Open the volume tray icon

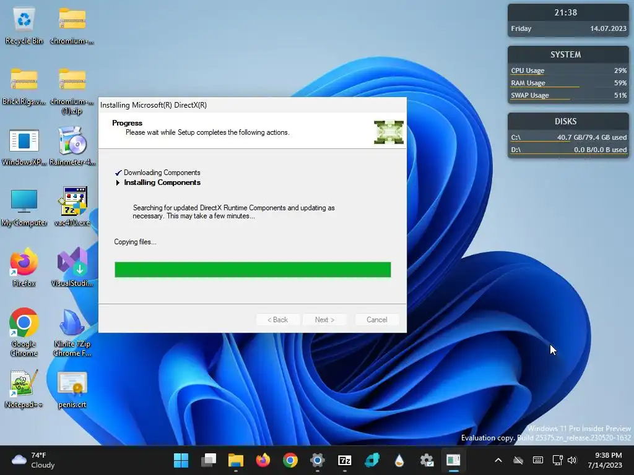pos(572,460)
